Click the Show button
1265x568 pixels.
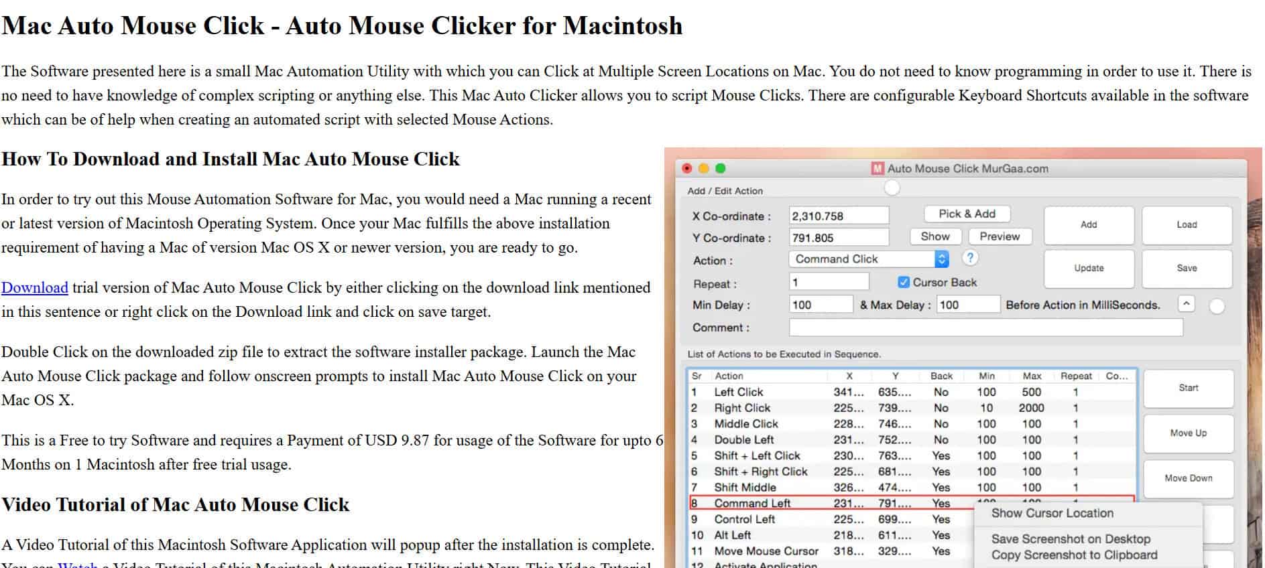[x=935, y=236]
